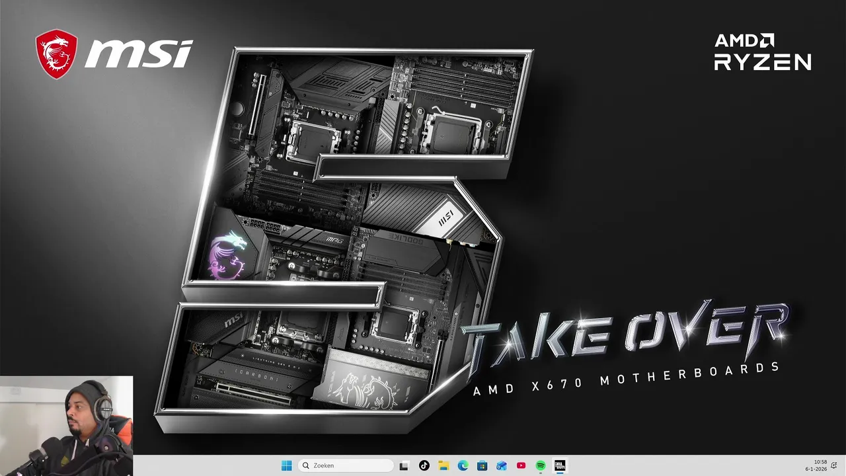Screen dimensions: 846x476
Task: Open Microsoft Edge from the taskbar
Action: (x=463, y=465)
